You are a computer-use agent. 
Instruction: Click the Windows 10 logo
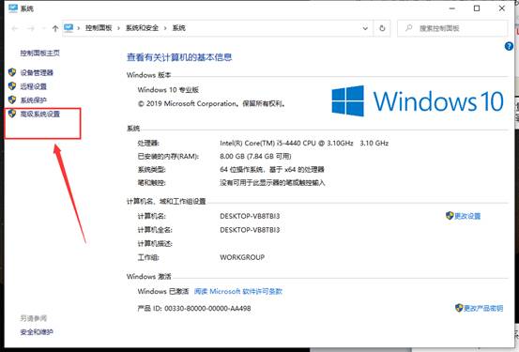(x=418, y=101)
